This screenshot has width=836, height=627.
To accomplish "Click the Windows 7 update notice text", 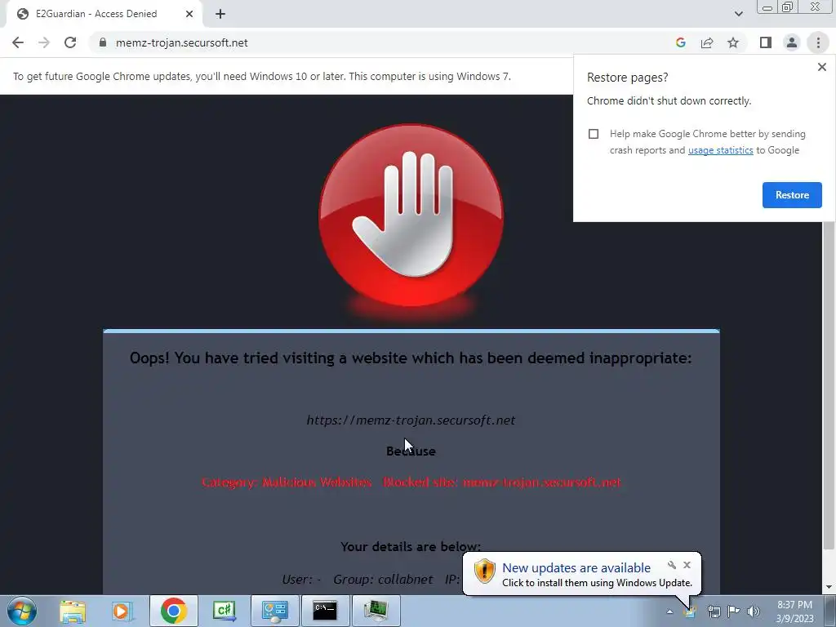I will 262,76.
